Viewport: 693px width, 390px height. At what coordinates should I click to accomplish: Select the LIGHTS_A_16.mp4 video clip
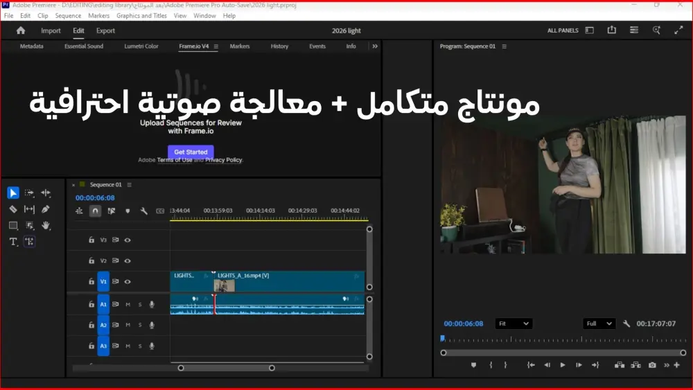pyautogui.click(x=290, y=281)
